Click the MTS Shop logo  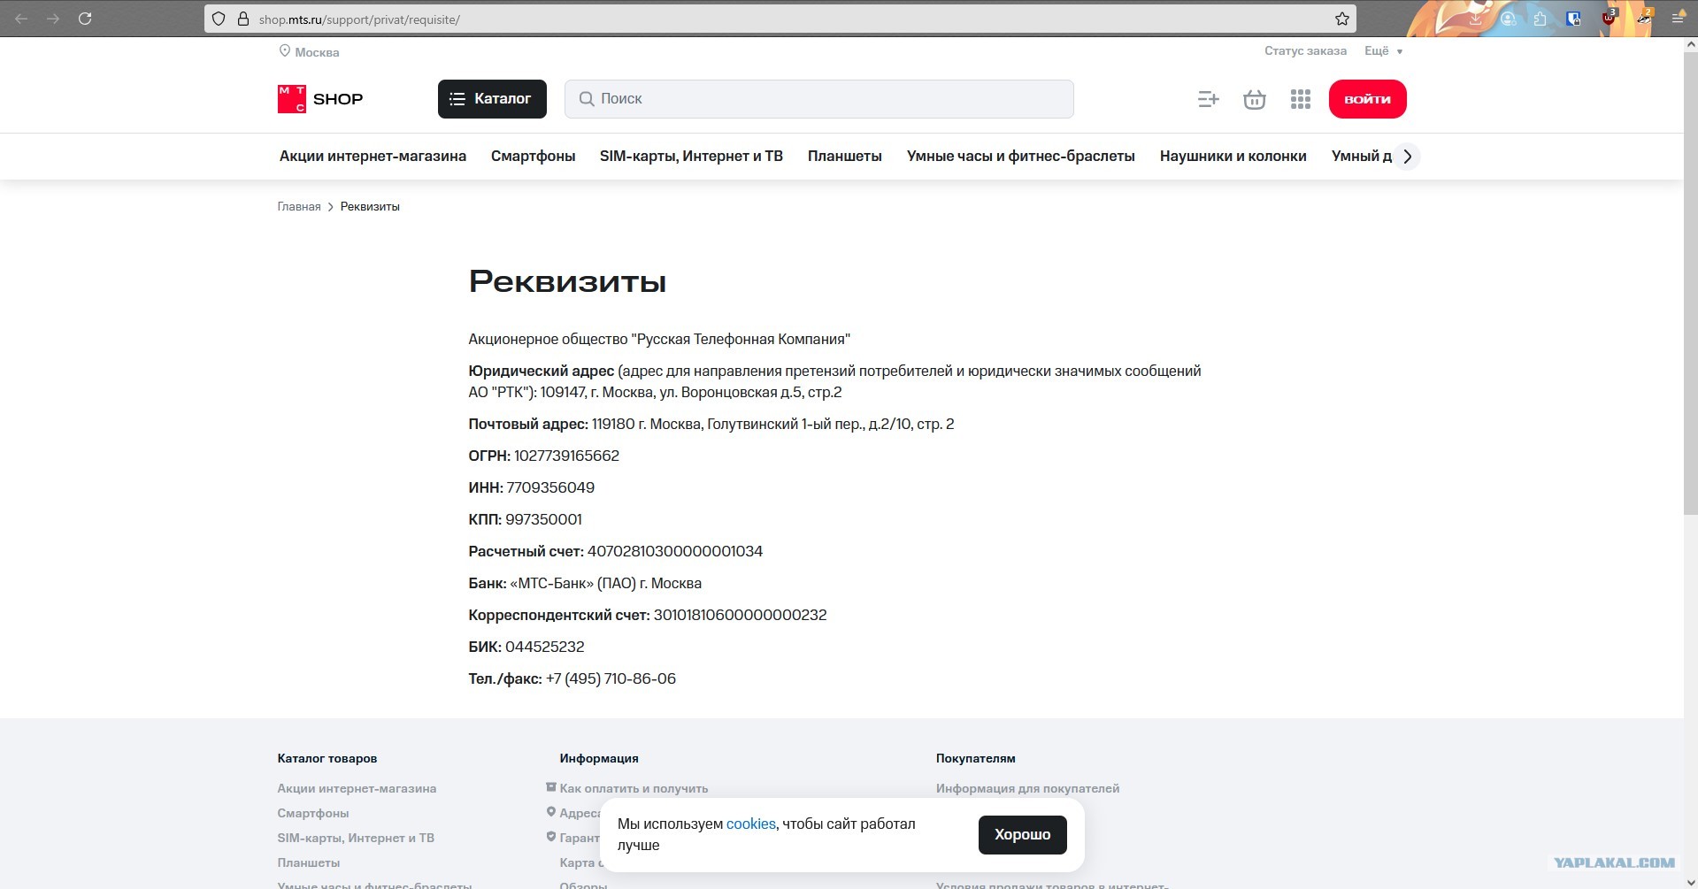(x=320, y=99)
